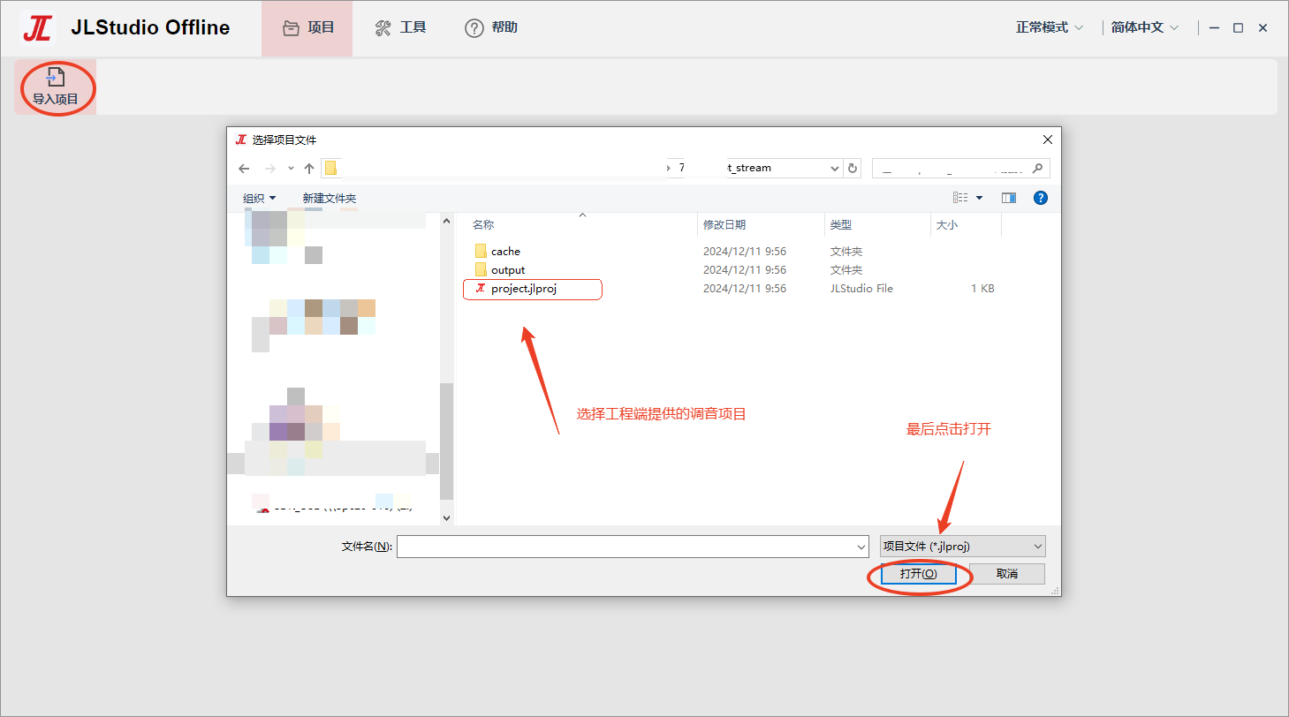Sort files by 大小 column
Screen dimensions: 1289x717
point(947,225)
